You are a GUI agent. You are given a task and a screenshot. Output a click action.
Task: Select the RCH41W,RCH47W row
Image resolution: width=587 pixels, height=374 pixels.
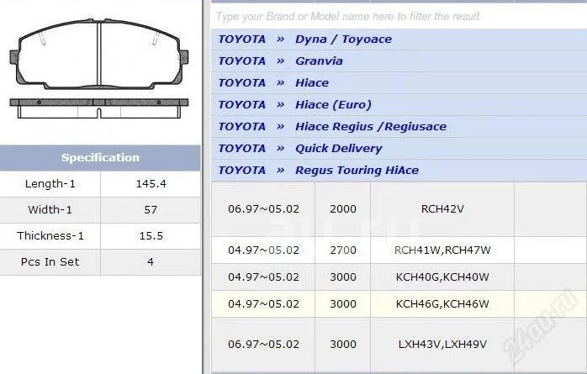tap(442, 250)
